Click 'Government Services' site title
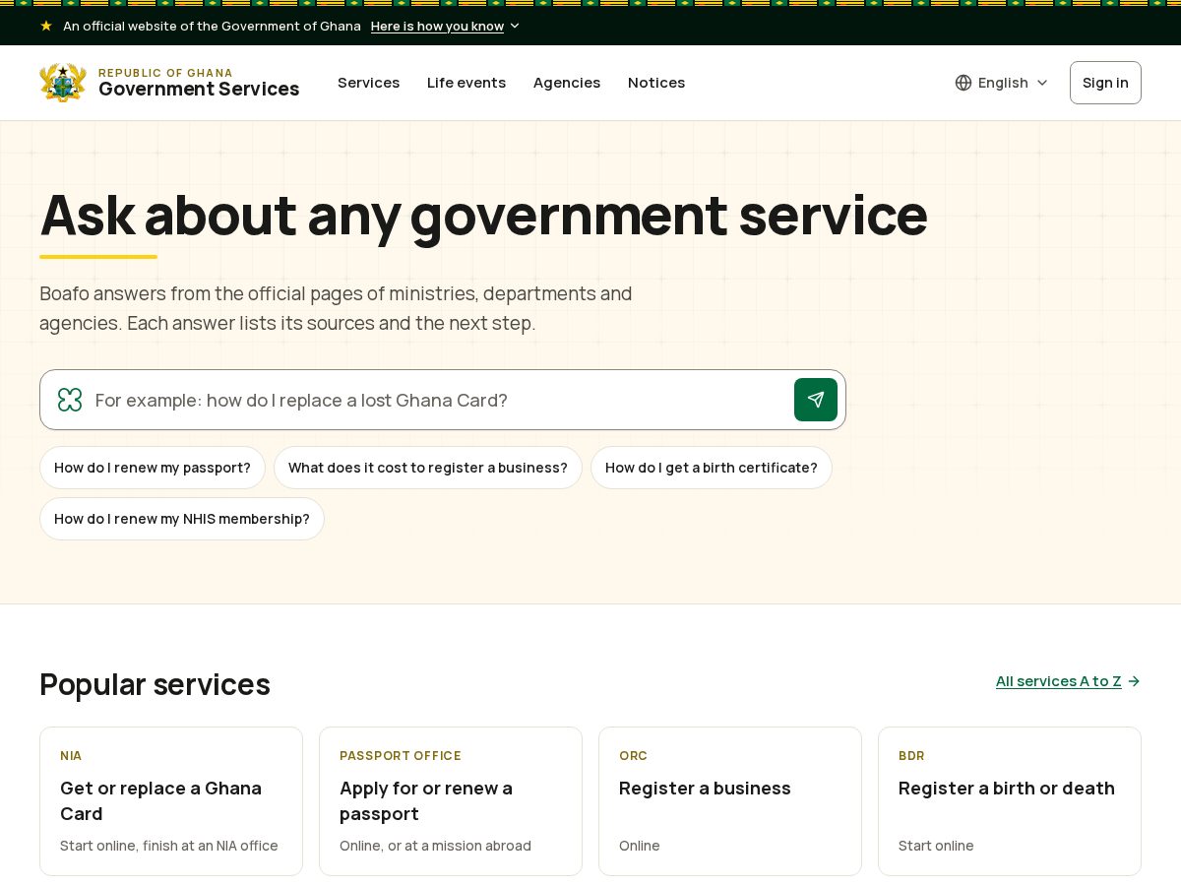Image resolution: width=1181 pixels, height=886 pixels. pyautogui.click(x=199, y=90)
